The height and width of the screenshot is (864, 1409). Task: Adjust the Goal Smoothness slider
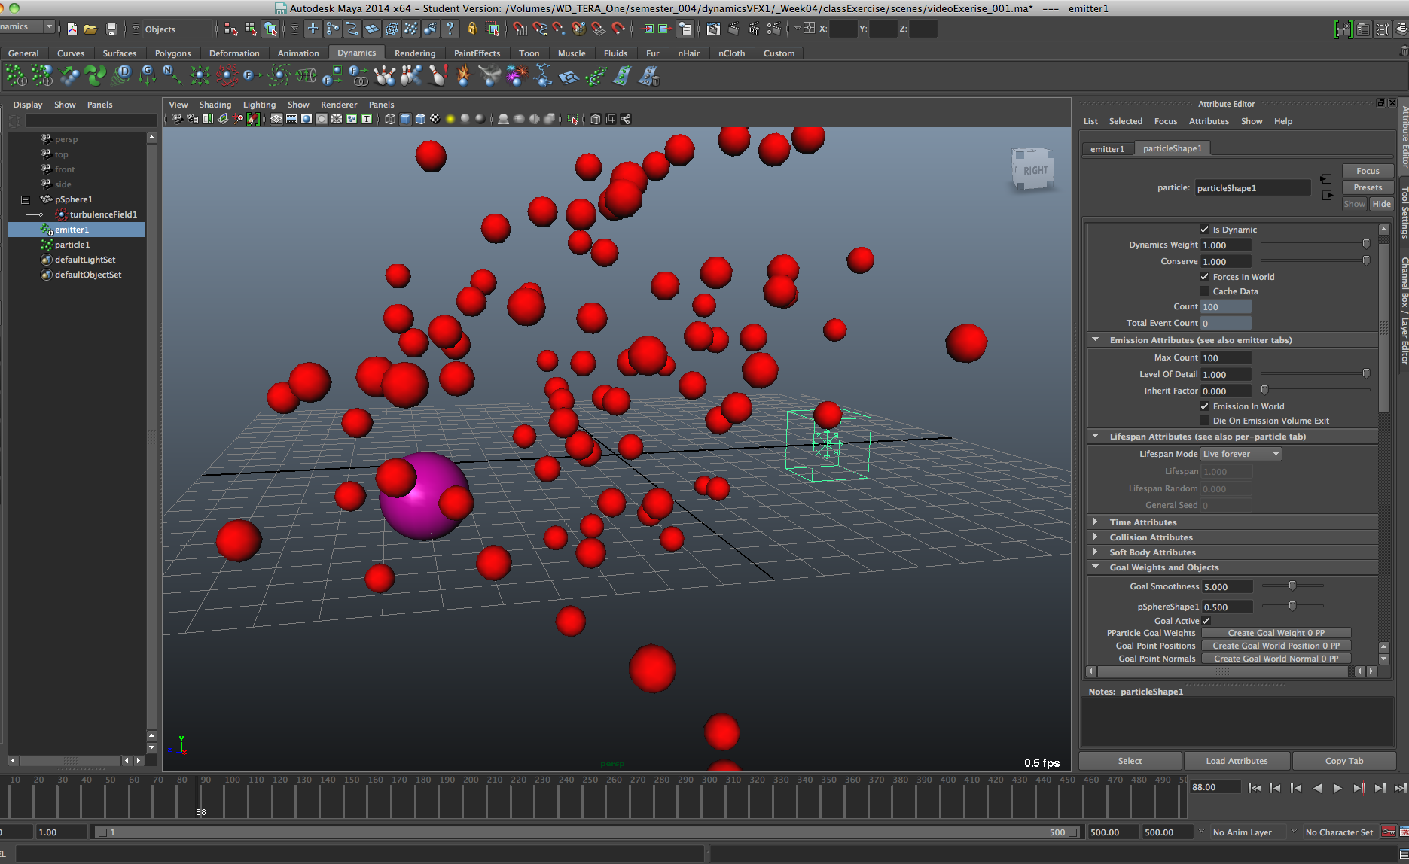click(1292, 586)
